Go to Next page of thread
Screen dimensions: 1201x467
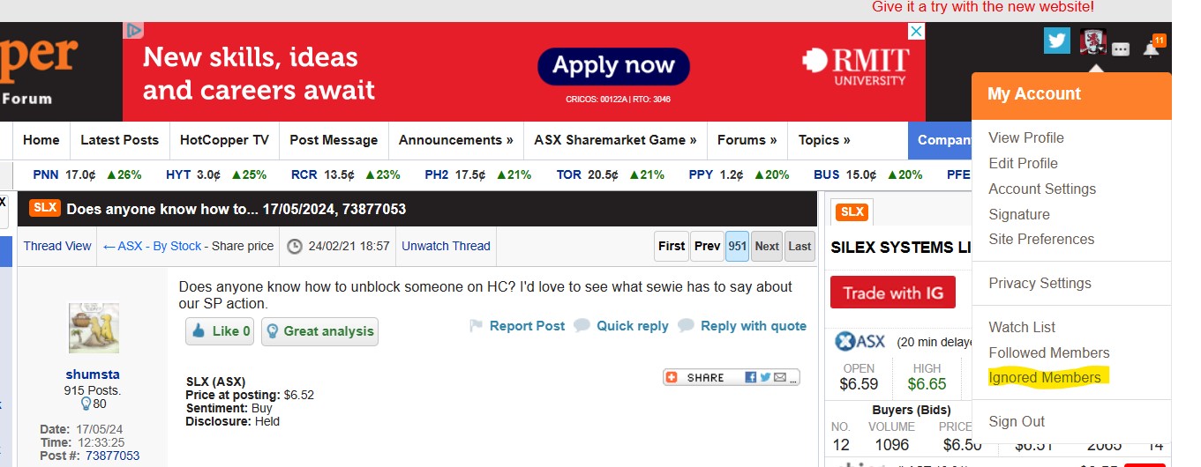(767, 247)
